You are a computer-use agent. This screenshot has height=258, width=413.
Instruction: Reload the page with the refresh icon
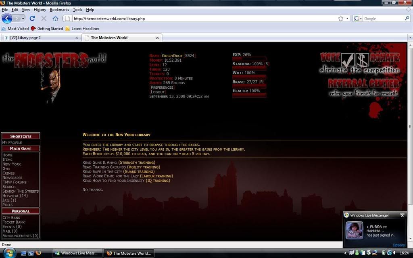[32, 19]
